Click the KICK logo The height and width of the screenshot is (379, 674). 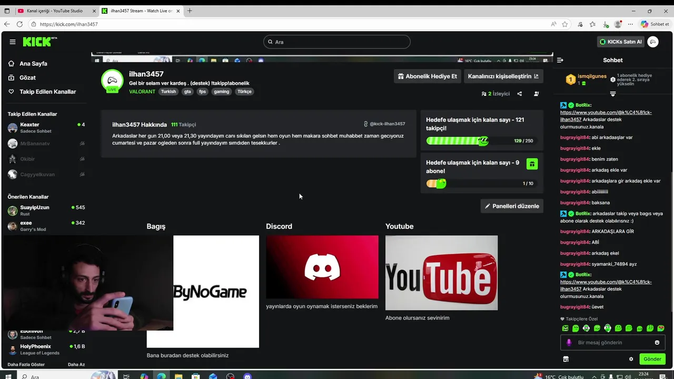40,42
